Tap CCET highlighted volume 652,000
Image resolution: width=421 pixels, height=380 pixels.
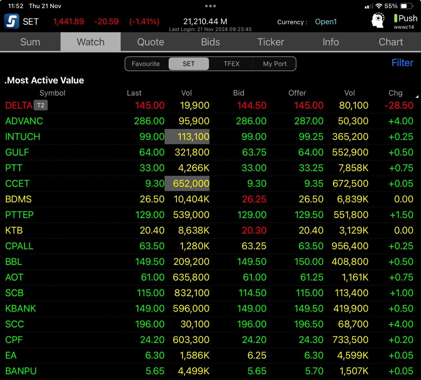tap(187, 184)
